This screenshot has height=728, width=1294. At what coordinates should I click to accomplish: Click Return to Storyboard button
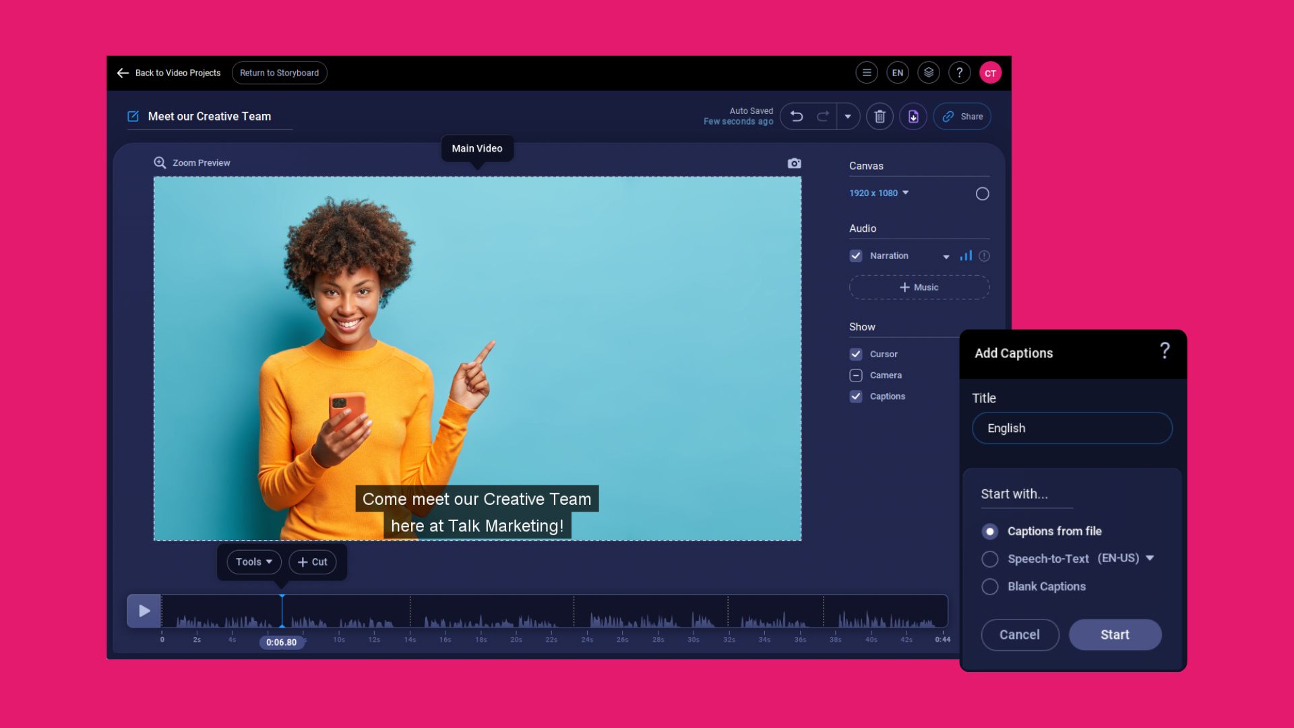[279, 73]
